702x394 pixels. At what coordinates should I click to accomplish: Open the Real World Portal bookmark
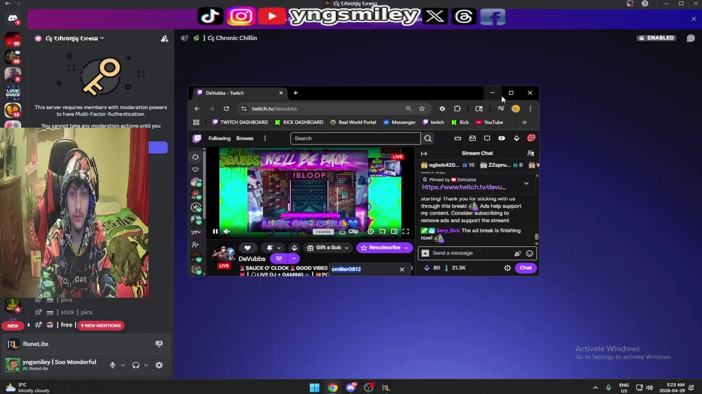tap(353, 123)
